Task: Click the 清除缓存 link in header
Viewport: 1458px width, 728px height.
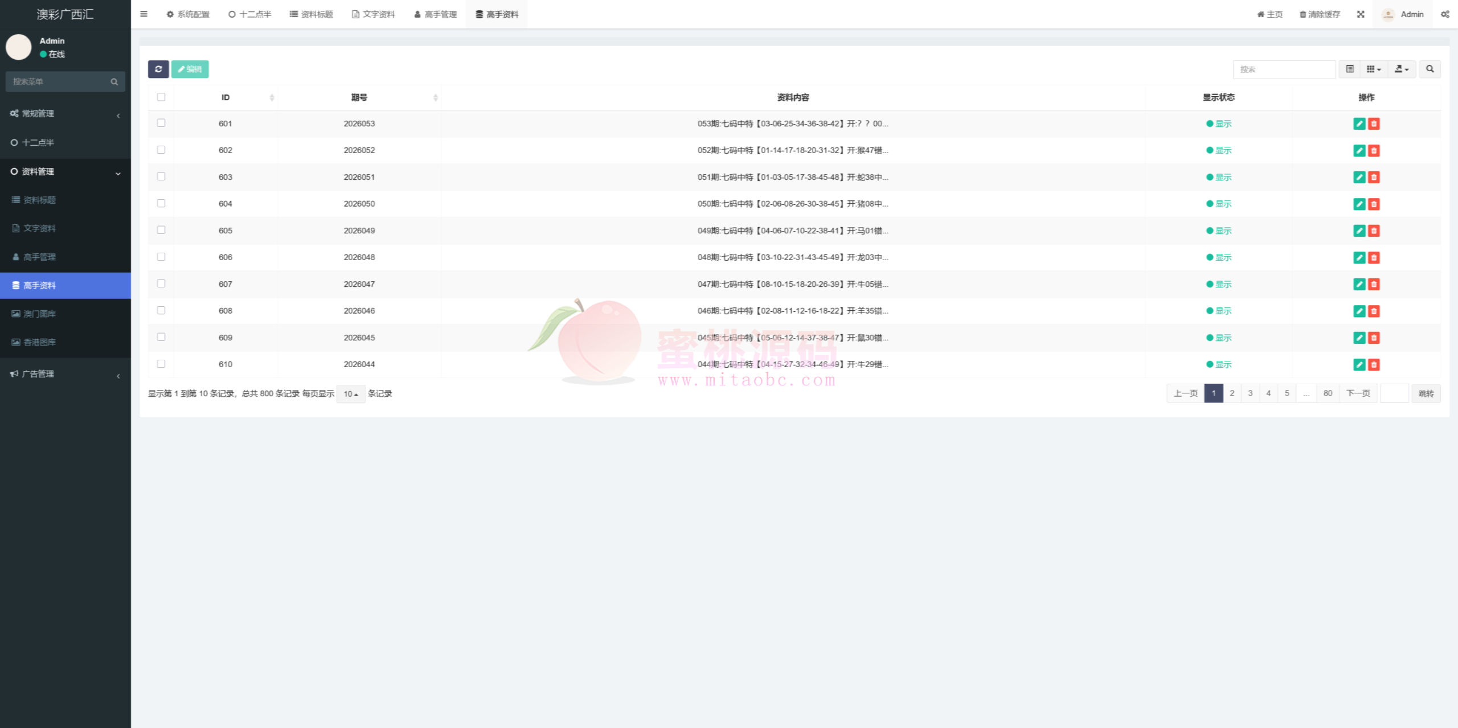Action: click(x=1320, y=14)
